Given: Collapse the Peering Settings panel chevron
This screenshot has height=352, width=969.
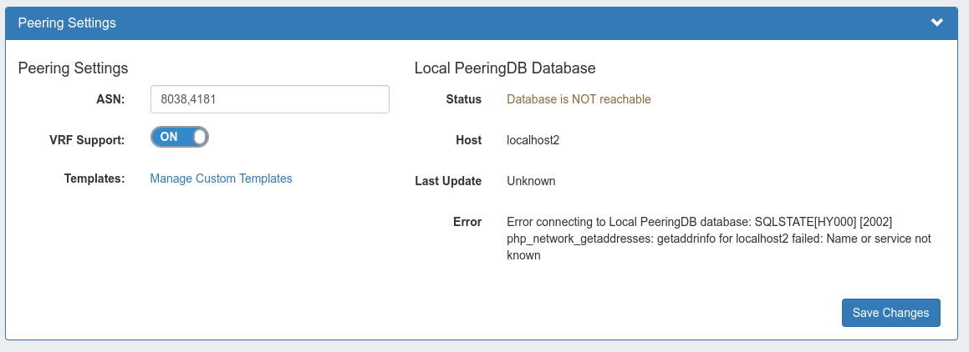Looking at the screenshot, I should click(936, 23).
